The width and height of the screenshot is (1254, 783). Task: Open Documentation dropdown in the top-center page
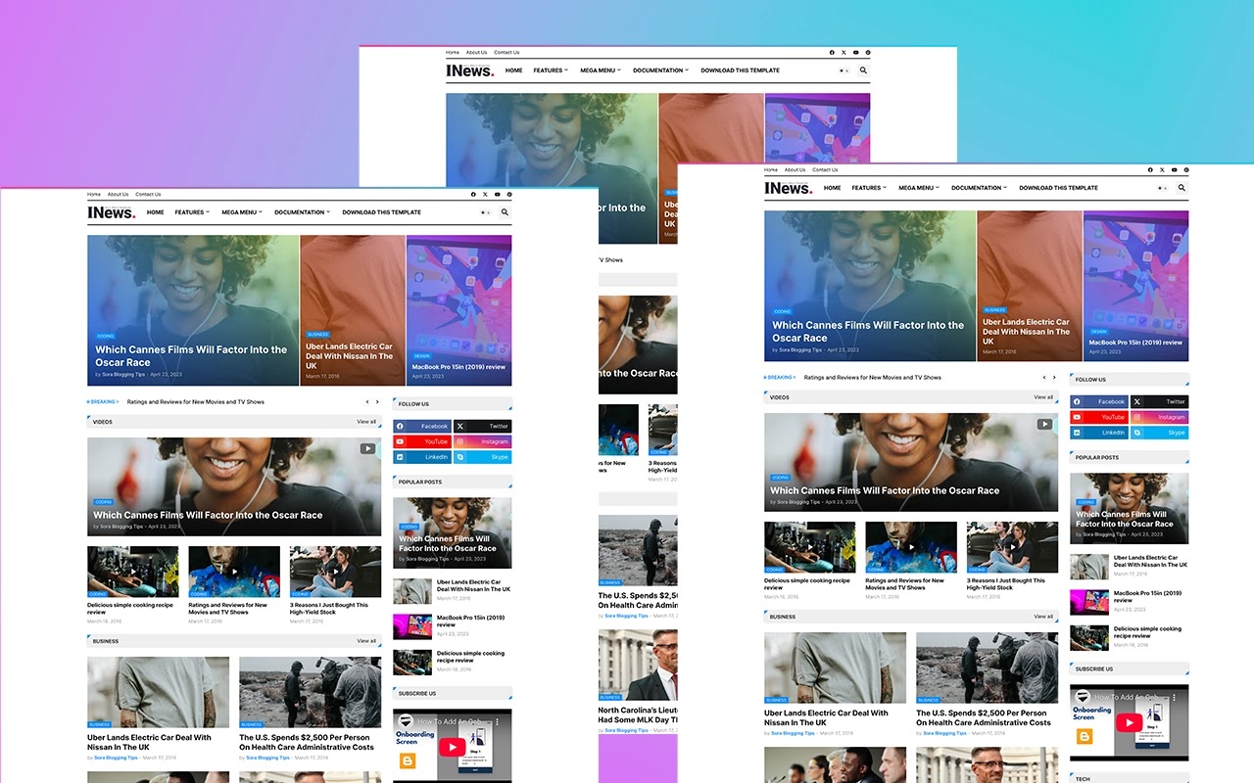(x=660, y=70)
